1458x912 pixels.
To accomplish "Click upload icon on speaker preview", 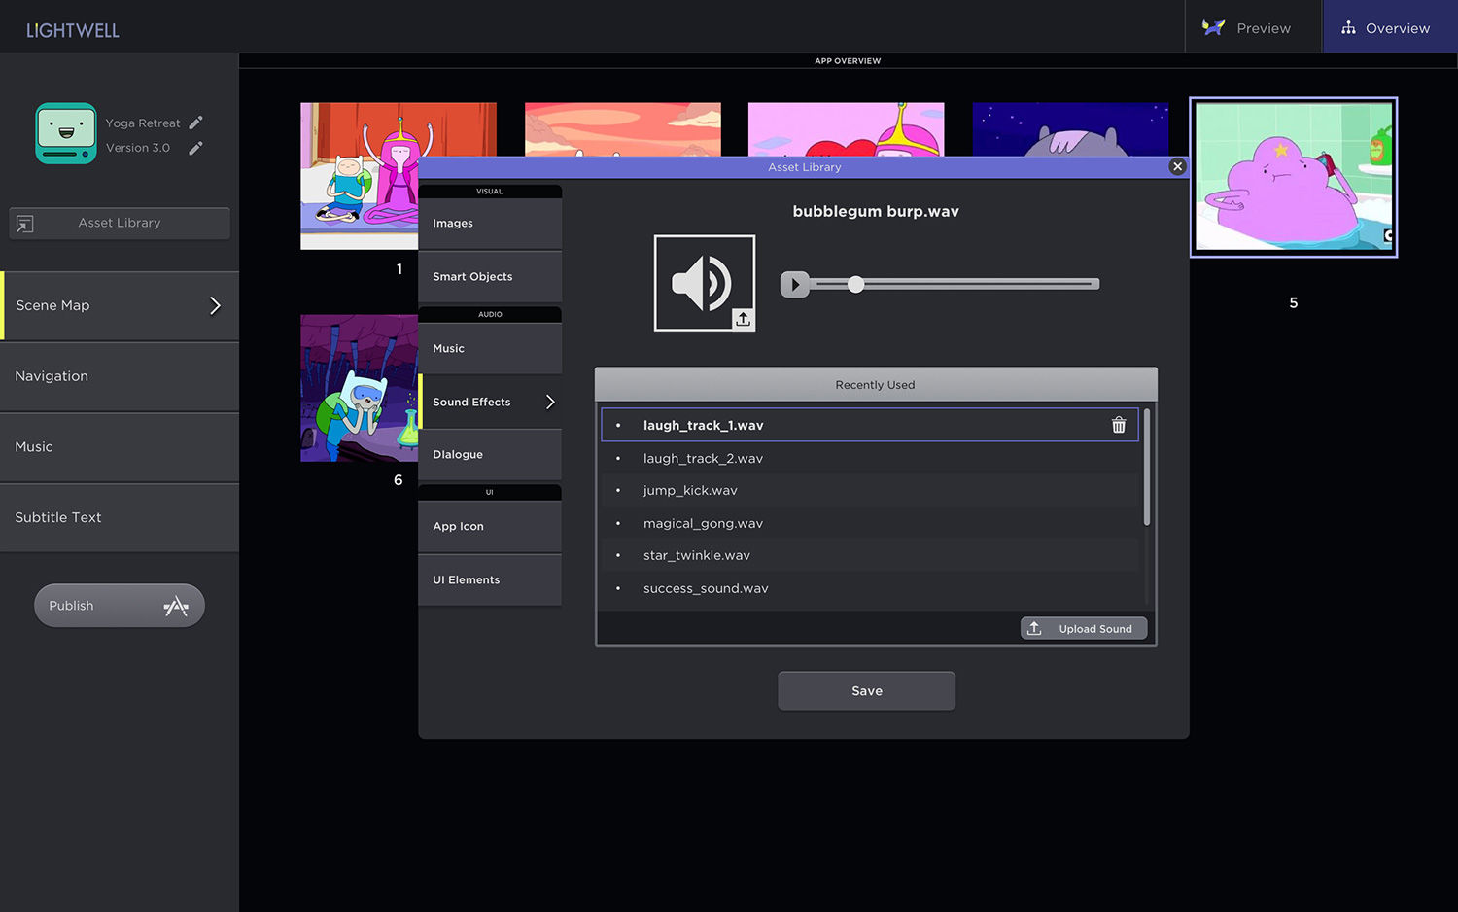I will (743, 319).
